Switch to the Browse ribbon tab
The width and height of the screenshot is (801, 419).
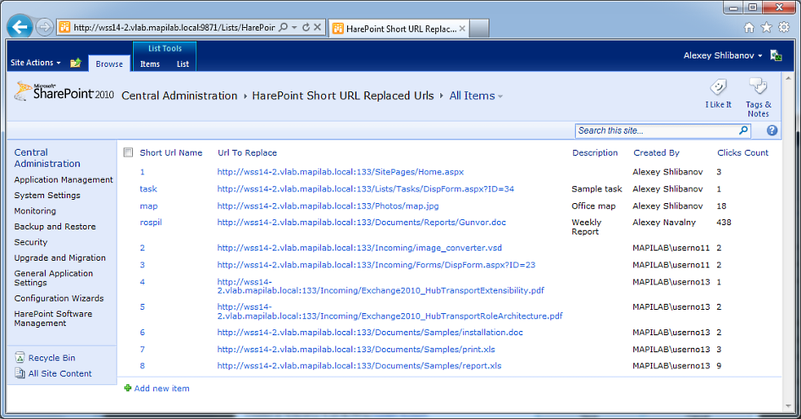click(109, 63)
